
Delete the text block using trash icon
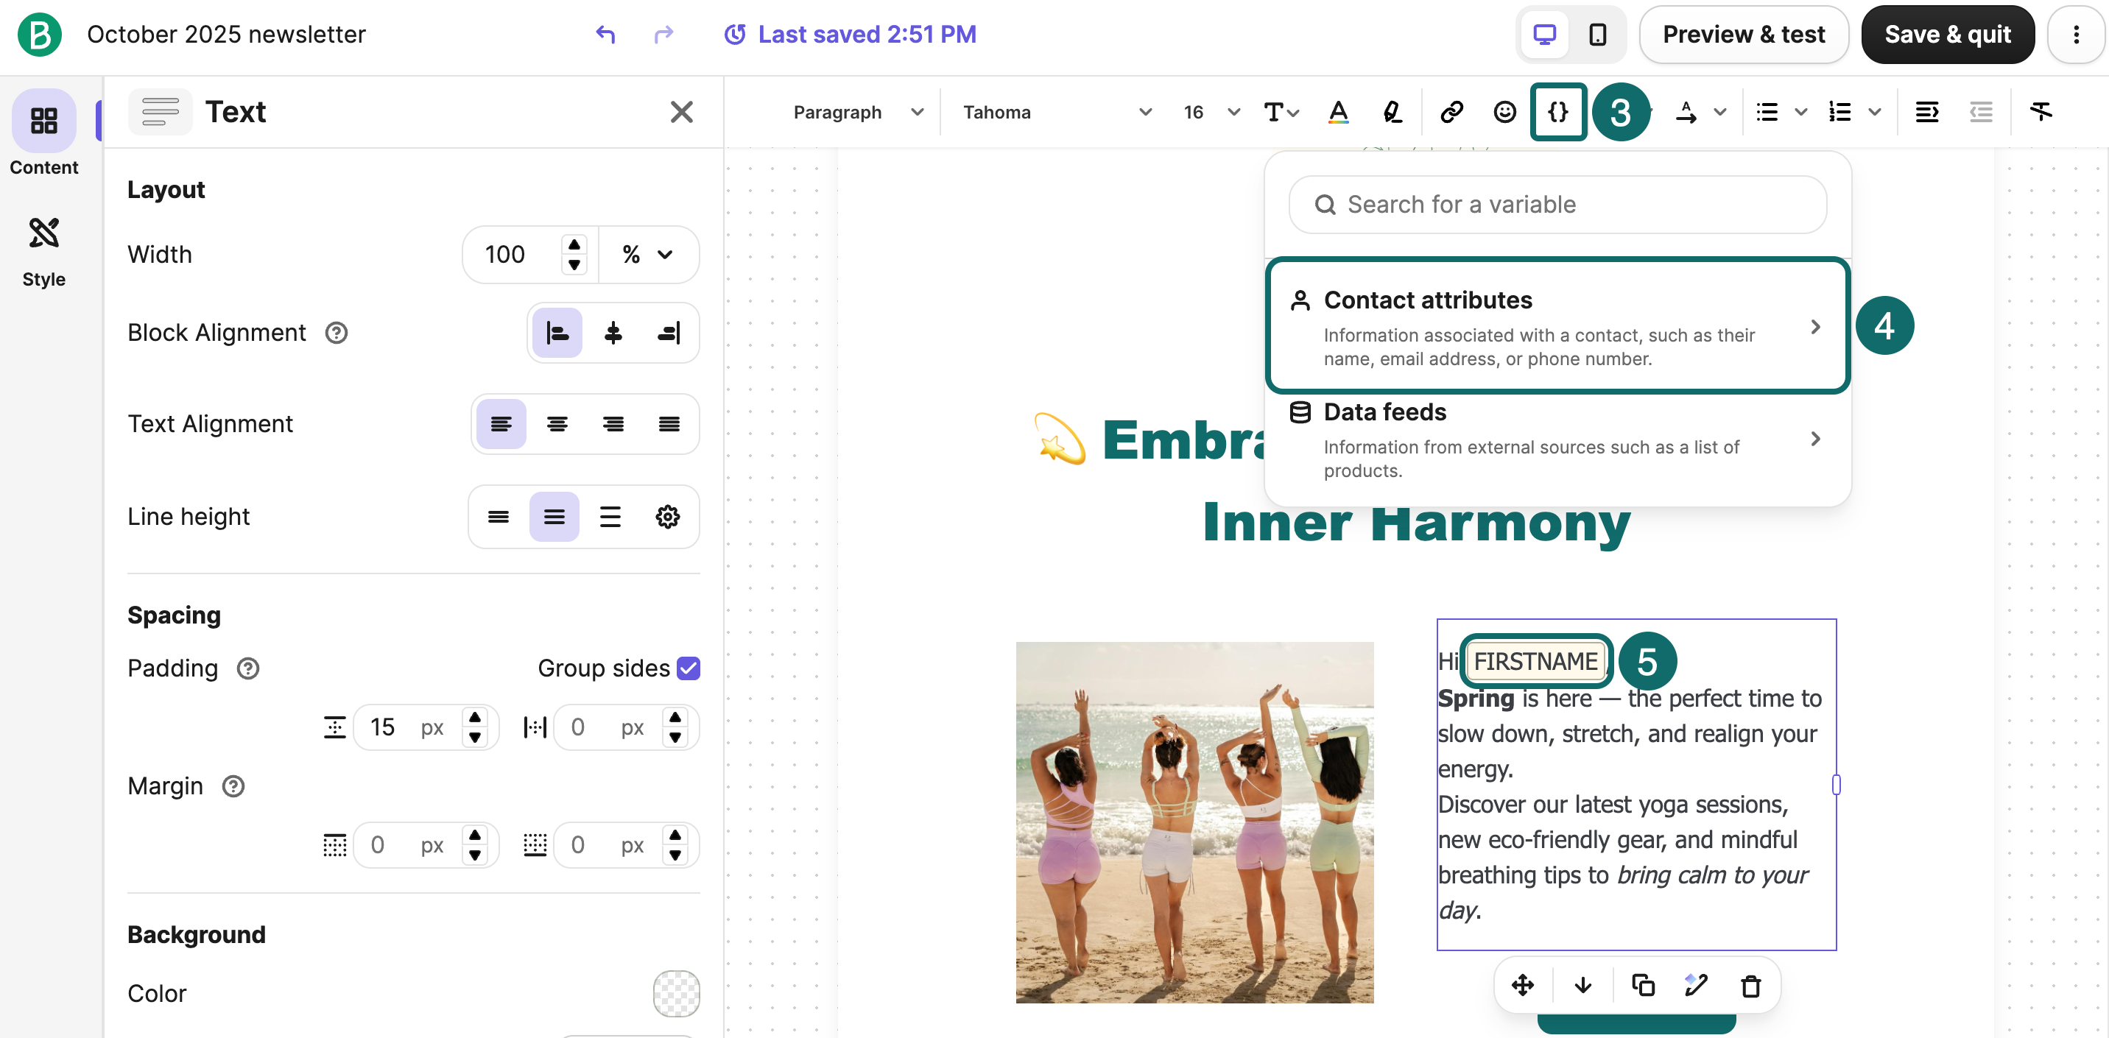tap(1751, 986)
